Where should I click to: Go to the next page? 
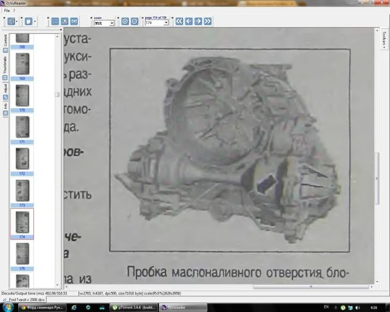tap(198, 21)
